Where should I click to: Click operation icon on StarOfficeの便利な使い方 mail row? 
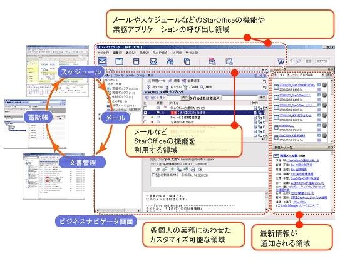255,108
